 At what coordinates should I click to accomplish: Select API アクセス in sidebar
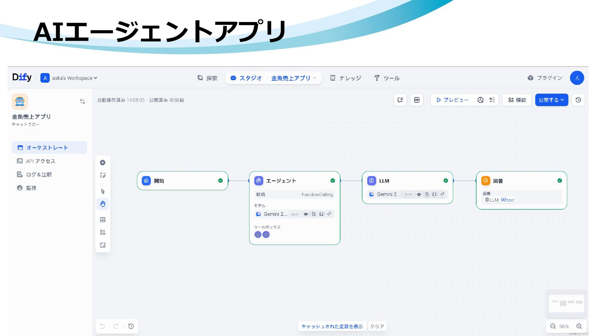click(x=40, y=161)
